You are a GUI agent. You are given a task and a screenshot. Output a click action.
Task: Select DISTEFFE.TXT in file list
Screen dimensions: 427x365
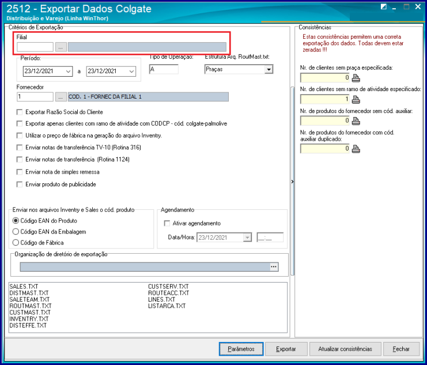[28, 325]
